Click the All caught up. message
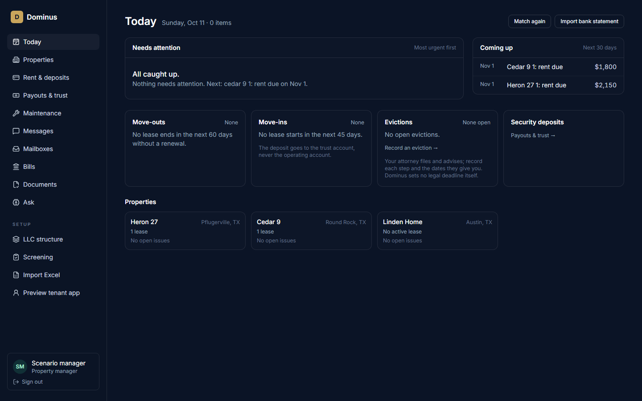This screenshot has width=642, height=401. [x=156, y=74]
